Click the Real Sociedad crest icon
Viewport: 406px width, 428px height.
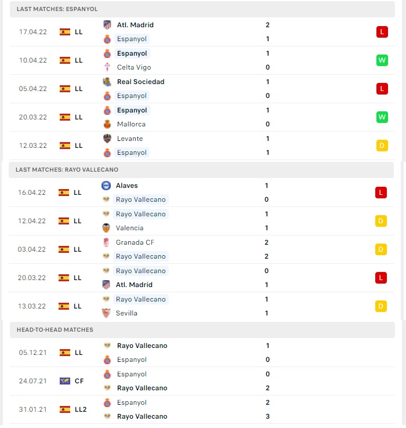pyautogui.click(x=107, y=82)
